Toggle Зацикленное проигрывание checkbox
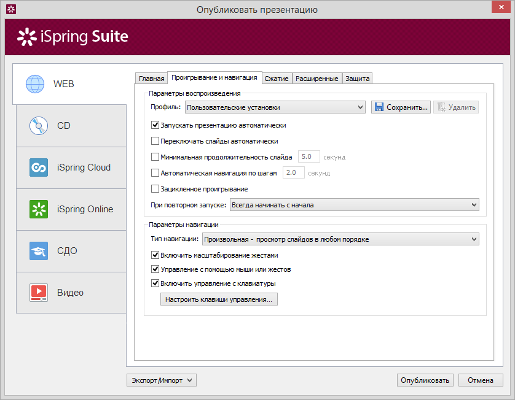 (155, 189)
